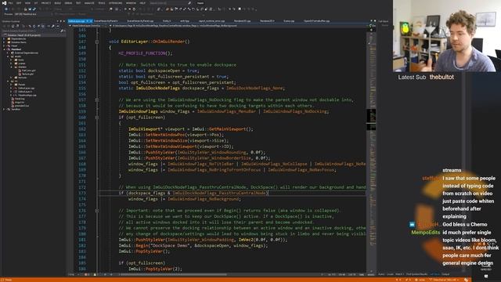Viewport: 501px width, 282px height.
Task: Select FlatColor.glsl in Solution Explorer
Action: [29, 70]
